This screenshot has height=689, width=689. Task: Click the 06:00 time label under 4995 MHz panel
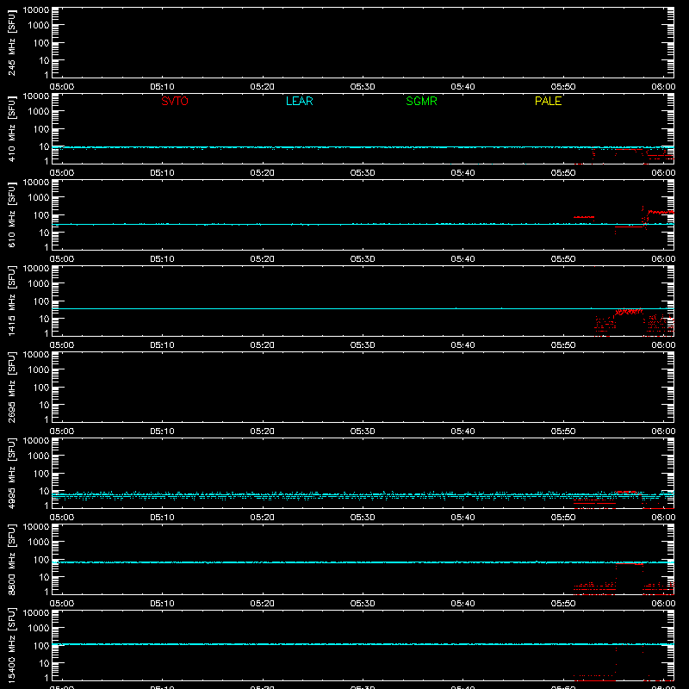[663, 518]
